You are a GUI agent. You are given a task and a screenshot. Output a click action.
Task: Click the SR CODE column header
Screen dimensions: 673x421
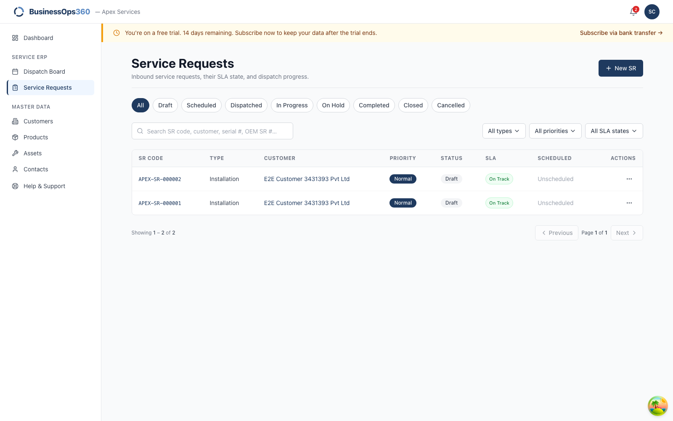click(x=151, y=158)
